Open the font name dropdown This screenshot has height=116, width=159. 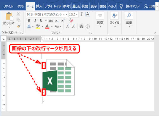tap(66, 14)
